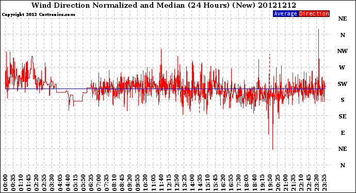The height and width of the screenshot is (193, 356).
Task: Select the 14:35 time axis label
Action: pos(200,183)
